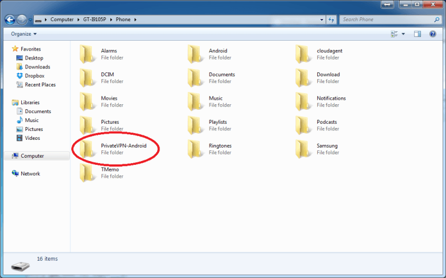
Task: Click Computer in the address breadcrumb
Action: click(x=62, y=19)
